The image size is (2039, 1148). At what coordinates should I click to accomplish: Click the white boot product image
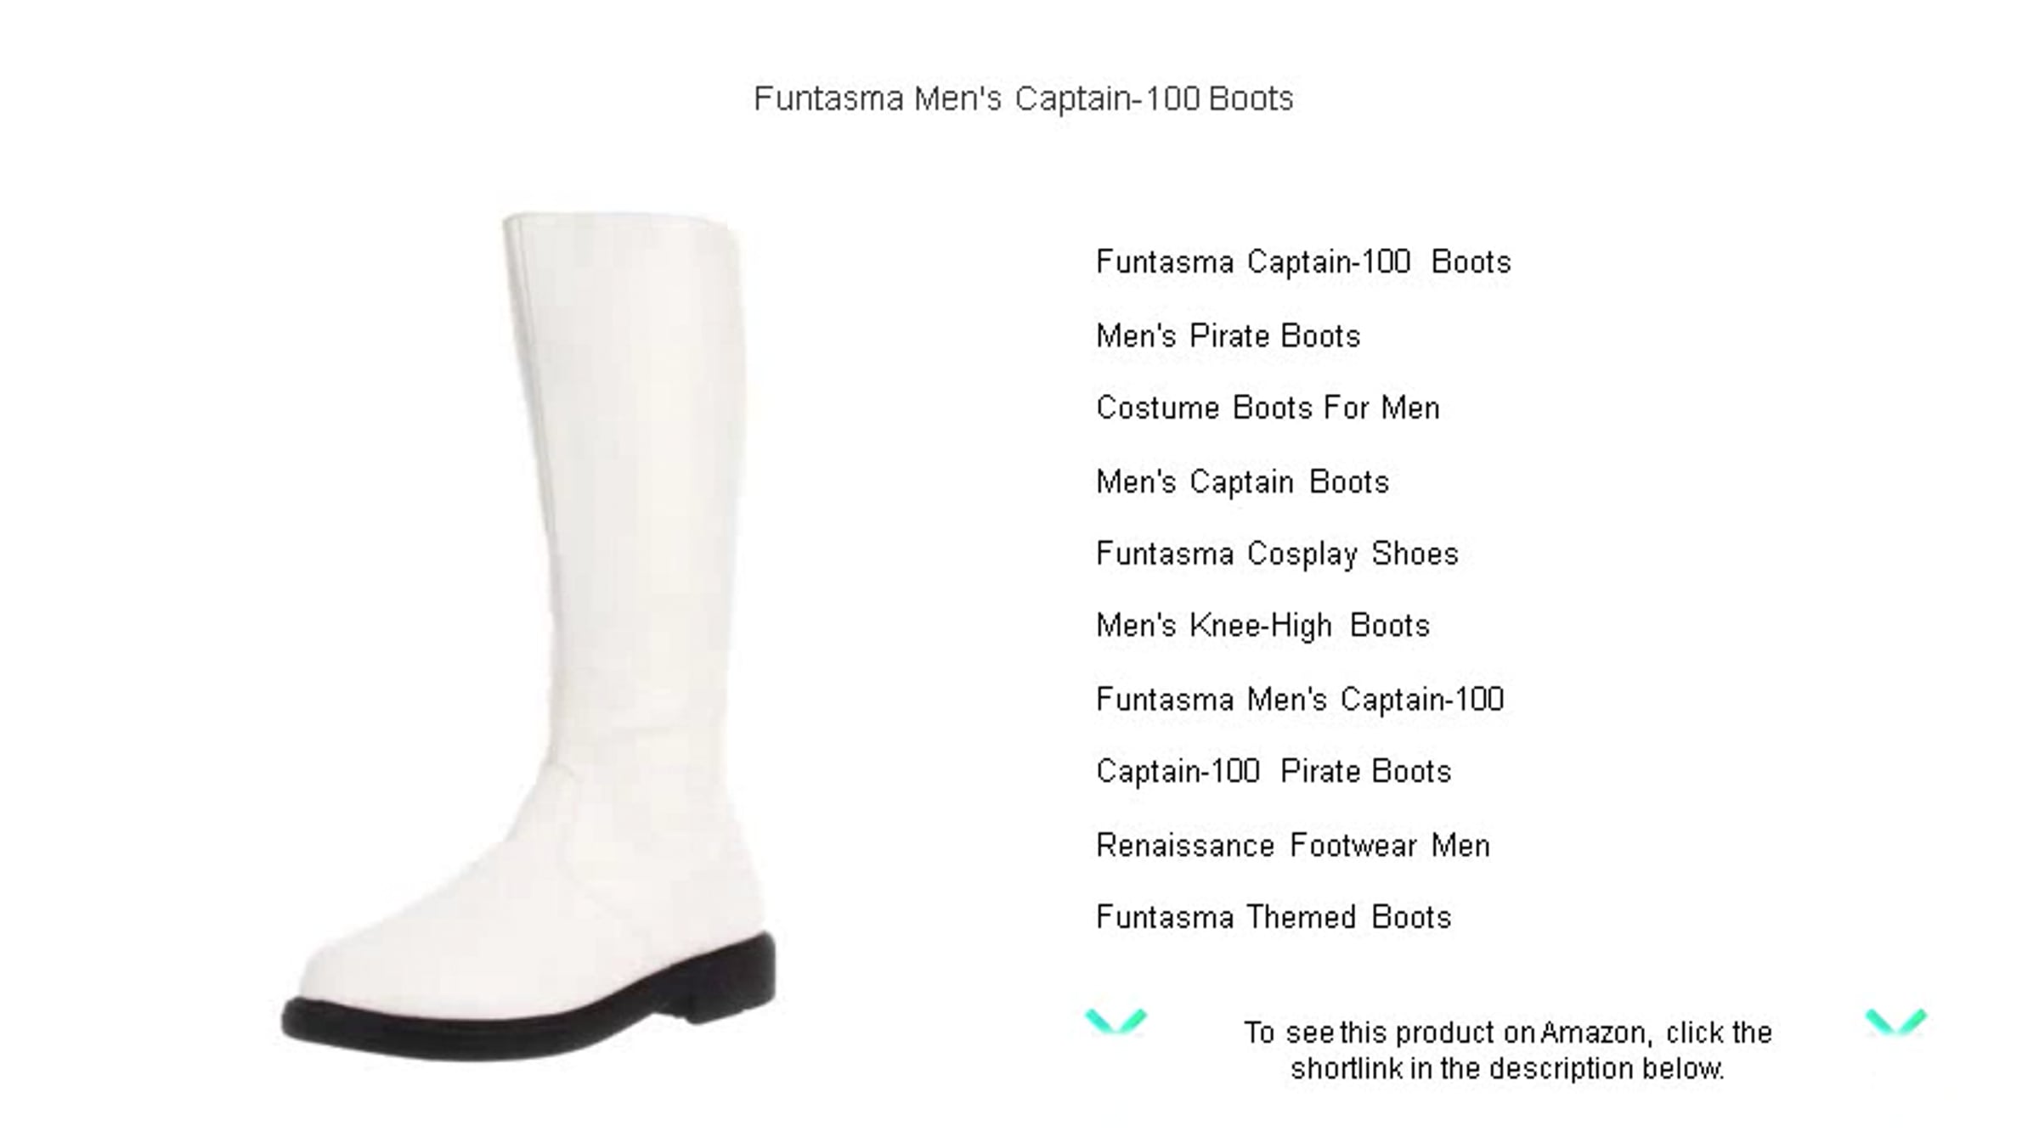pos(528,637)
